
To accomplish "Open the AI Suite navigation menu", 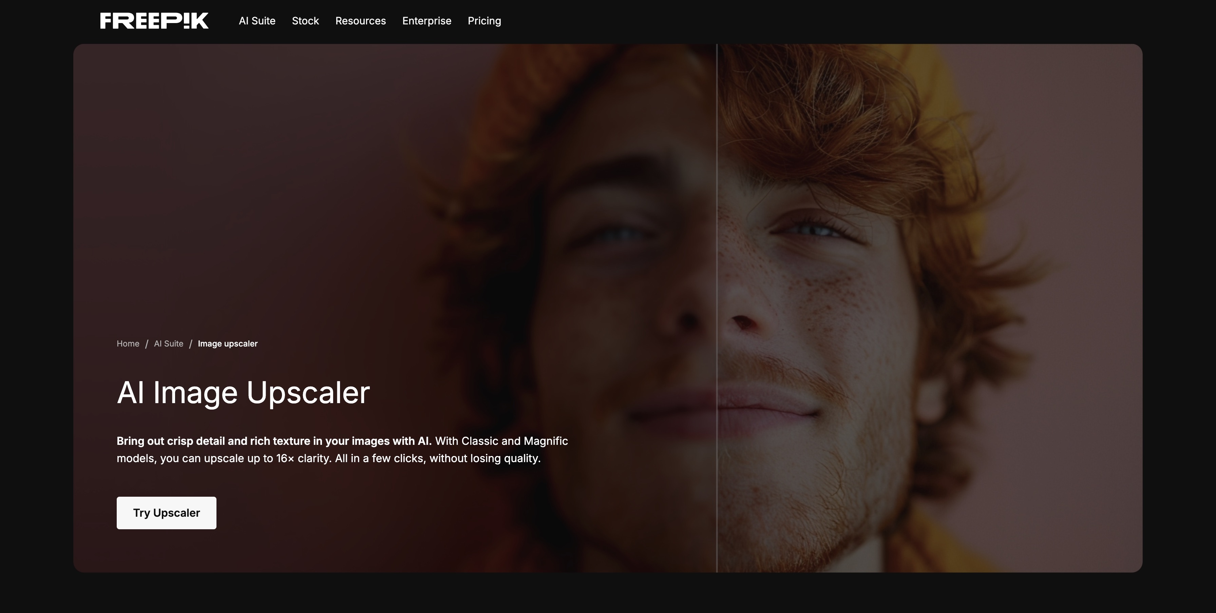I will coord(257,21).
